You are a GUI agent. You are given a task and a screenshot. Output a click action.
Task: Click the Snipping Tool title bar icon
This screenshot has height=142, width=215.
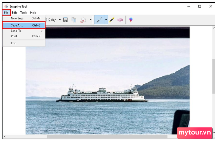[x=6, y=6]
